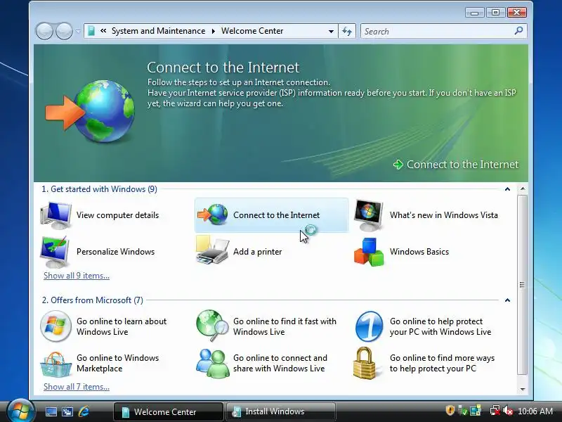Screen dimensions: 562x422
Task: Click 'Go online to learn about Windows Live' text
Action: (122, 326)
